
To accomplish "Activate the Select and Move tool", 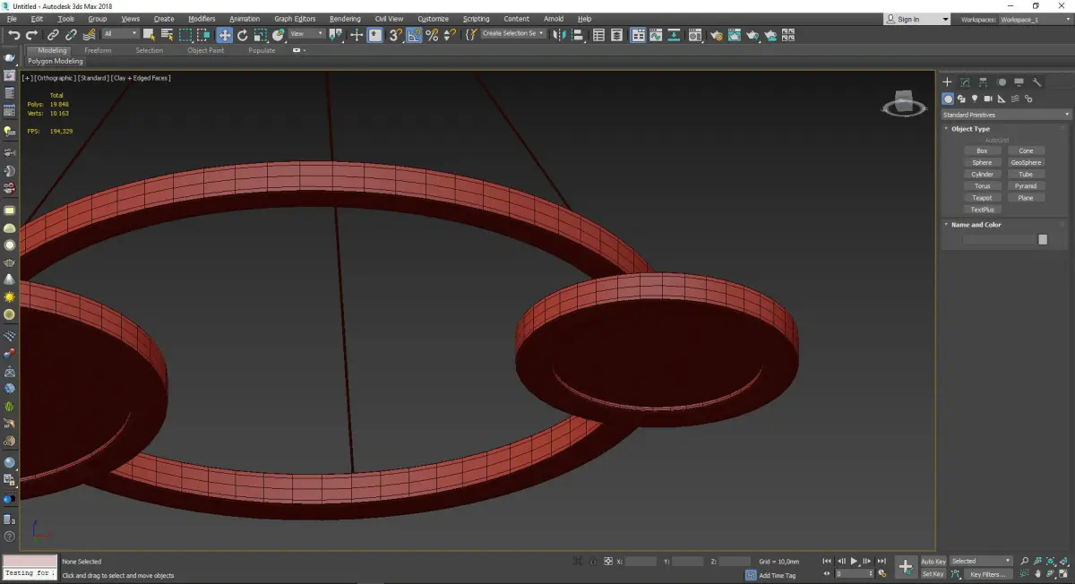I will [224, 35].
